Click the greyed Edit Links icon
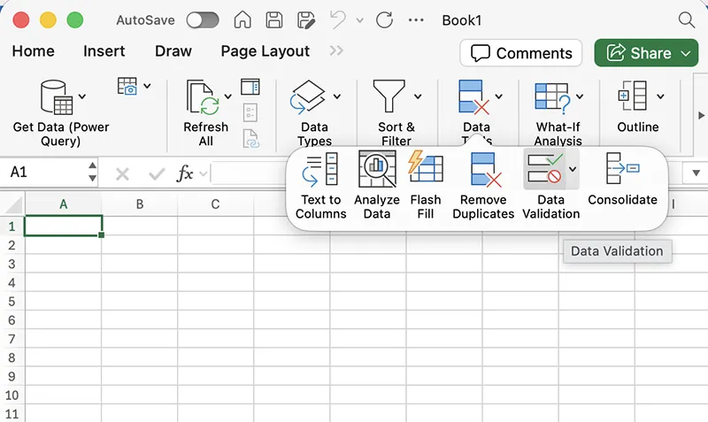This screenshot has height=422, width=708. pos(251,139)
